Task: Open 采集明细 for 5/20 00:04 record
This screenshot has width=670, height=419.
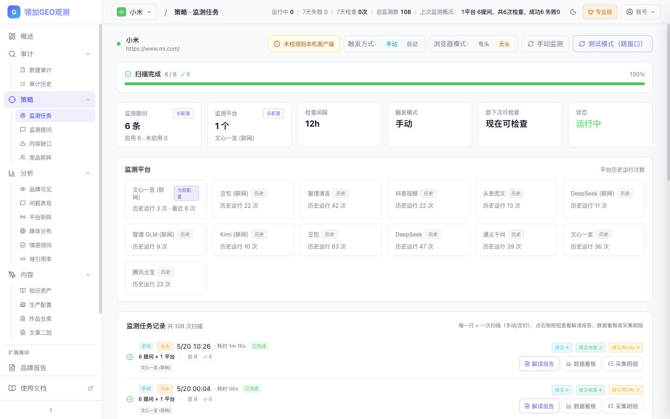Action: [x=623, y=406]
